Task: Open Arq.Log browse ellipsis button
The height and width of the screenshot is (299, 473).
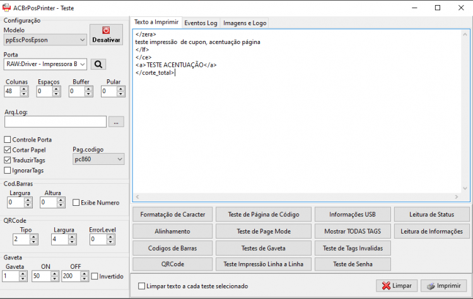Action: coord(116,122)
